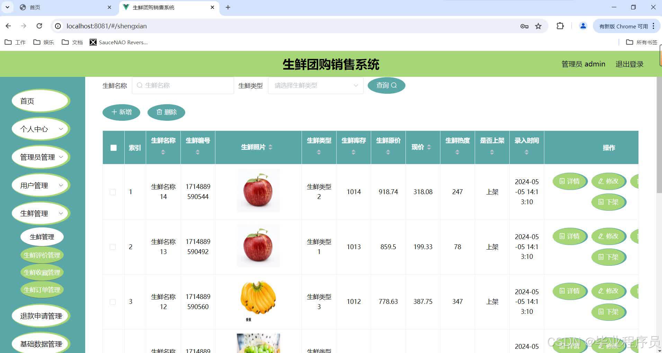
Task: Click the 删除 delete button
Action: tap(166, 112)
